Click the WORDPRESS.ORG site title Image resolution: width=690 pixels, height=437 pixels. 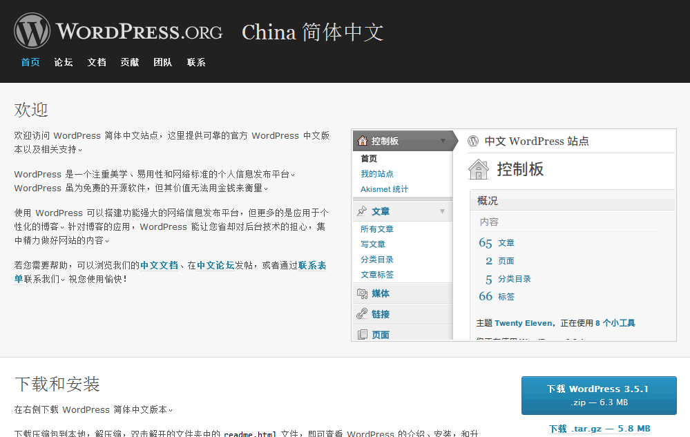[140, 32]
